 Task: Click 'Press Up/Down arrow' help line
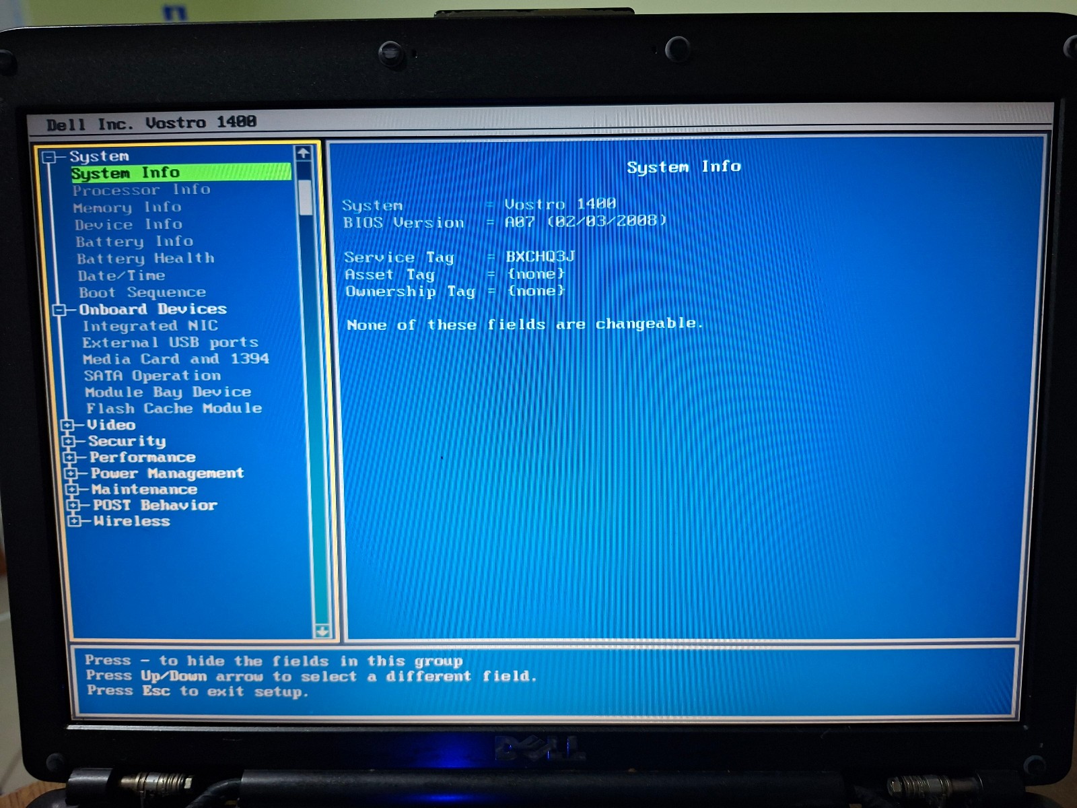(x=312, y=676)
